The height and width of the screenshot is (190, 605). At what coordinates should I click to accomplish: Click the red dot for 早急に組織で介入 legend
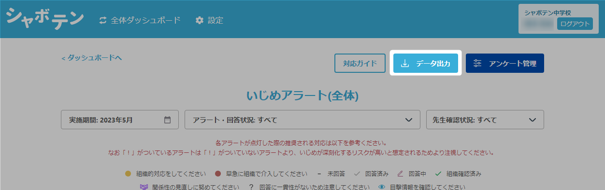coord(218,174)
